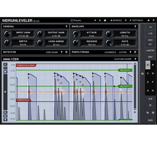Viewport: 157px width, 142px height.
Task: Open the Presets browser
Action: (x=76, y=20)
